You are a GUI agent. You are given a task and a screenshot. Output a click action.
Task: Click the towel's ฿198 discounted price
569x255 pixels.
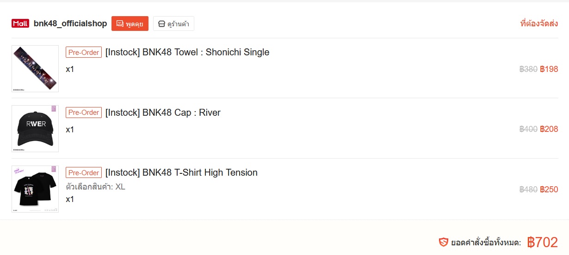tap(549, 69)
